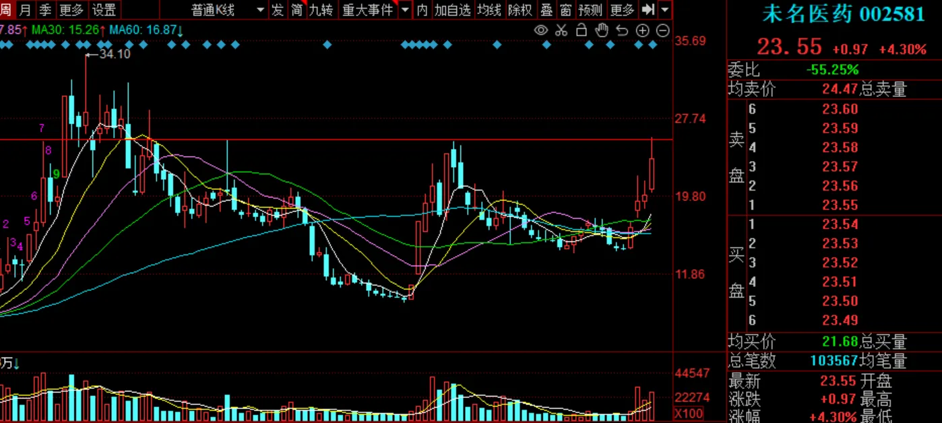Click the undo arrow icon
The height and width of the screenshot is (423, 942).
[622, 30]
